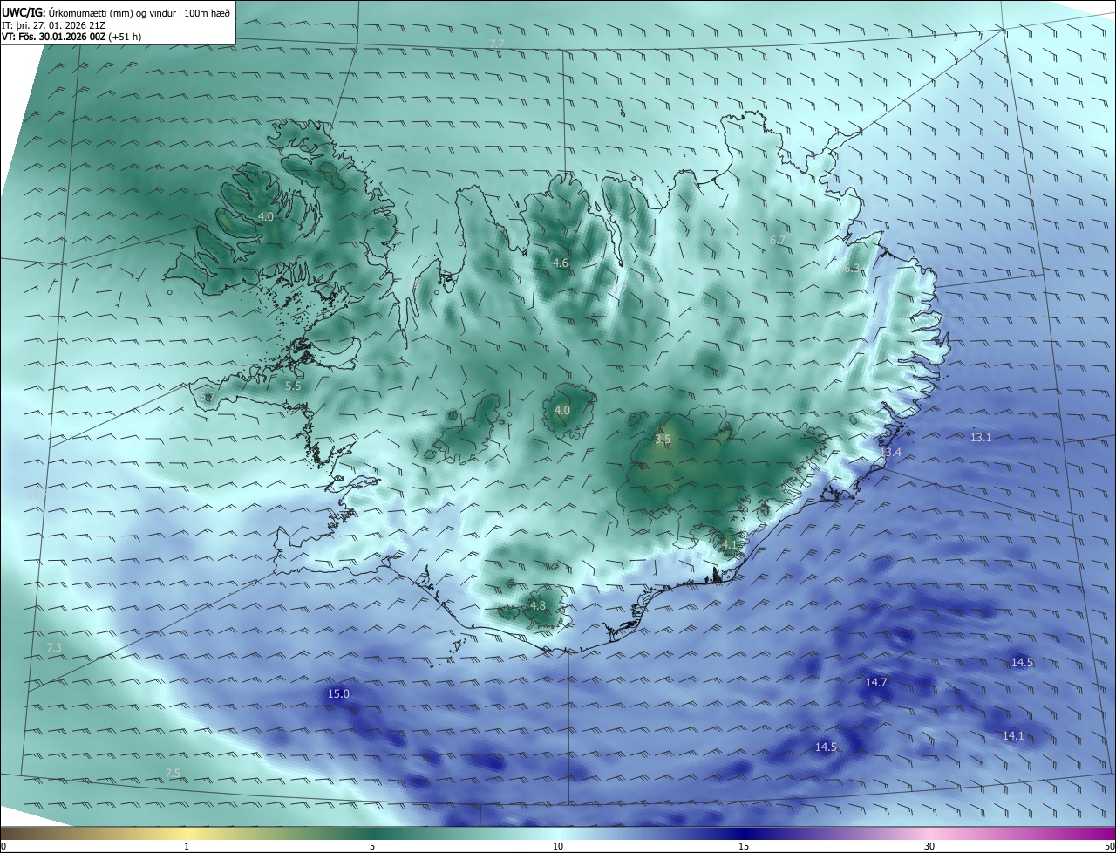This screenshot has height=853, width=1116.
Task: Click the 4.1 value label on the map
Action: click(x=730, y=545)
